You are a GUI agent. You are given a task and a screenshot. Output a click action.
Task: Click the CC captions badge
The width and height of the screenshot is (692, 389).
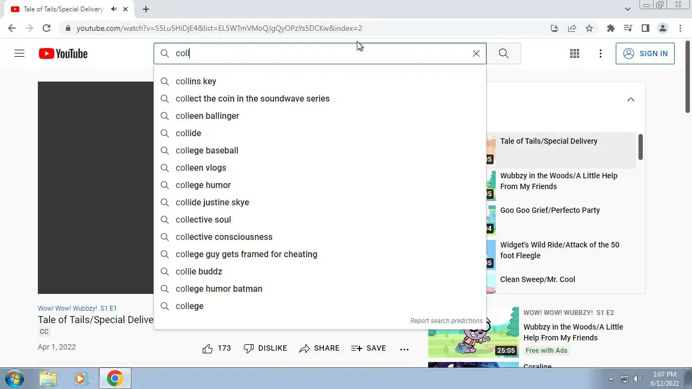(x=44, y=332)
